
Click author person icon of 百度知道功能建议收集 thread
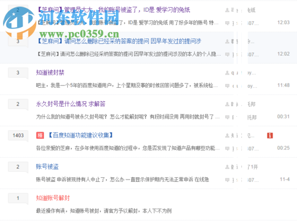[228, 136]
